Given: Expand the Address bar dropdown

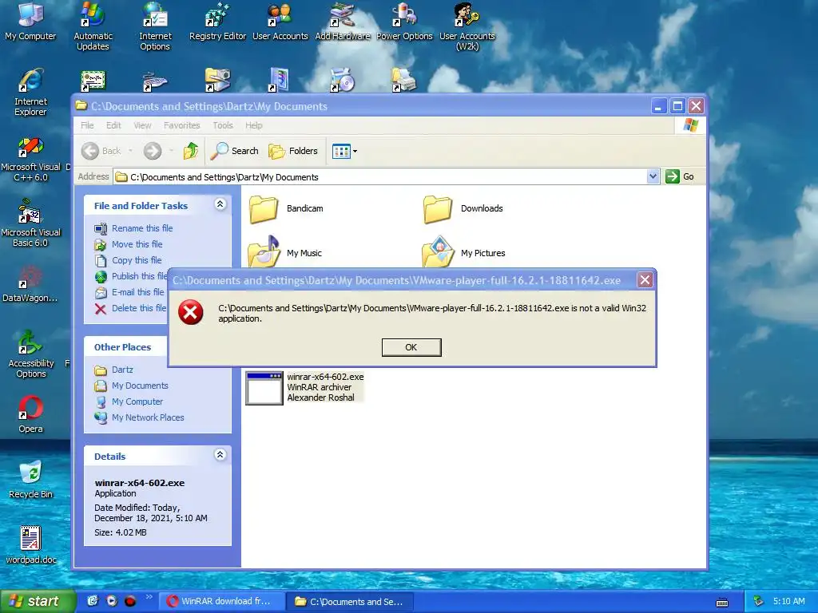Looking at the screenshot, I should (653, 176).
